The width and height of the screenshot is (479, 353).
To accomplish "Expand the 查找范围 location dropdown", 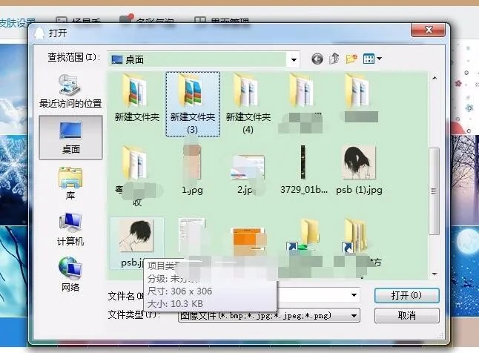I will (294, 59).
